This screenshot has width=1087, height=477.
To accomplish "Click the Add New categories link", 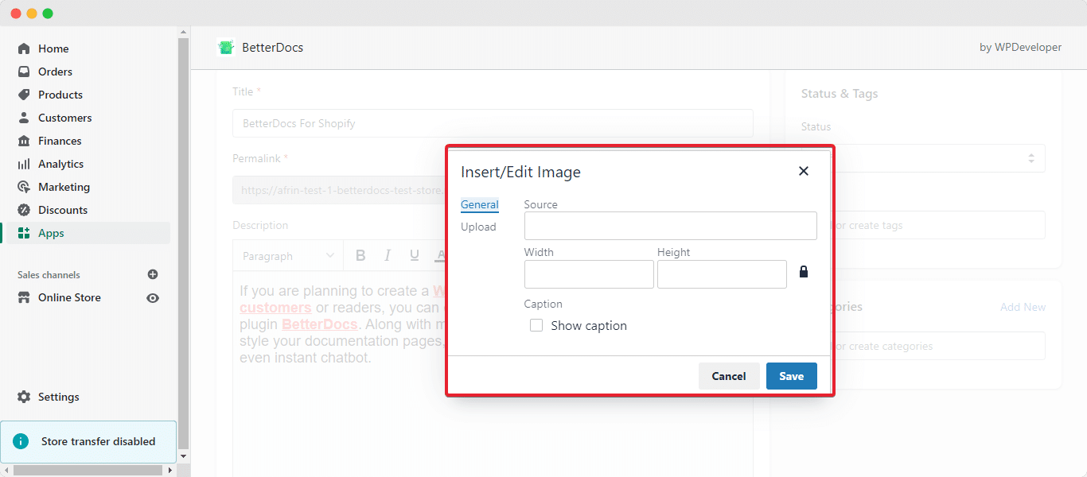I will pyautogui.click(x=1023, y=306).
